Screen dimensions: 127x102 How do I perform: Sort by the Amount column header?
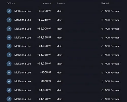click(47, 3)
